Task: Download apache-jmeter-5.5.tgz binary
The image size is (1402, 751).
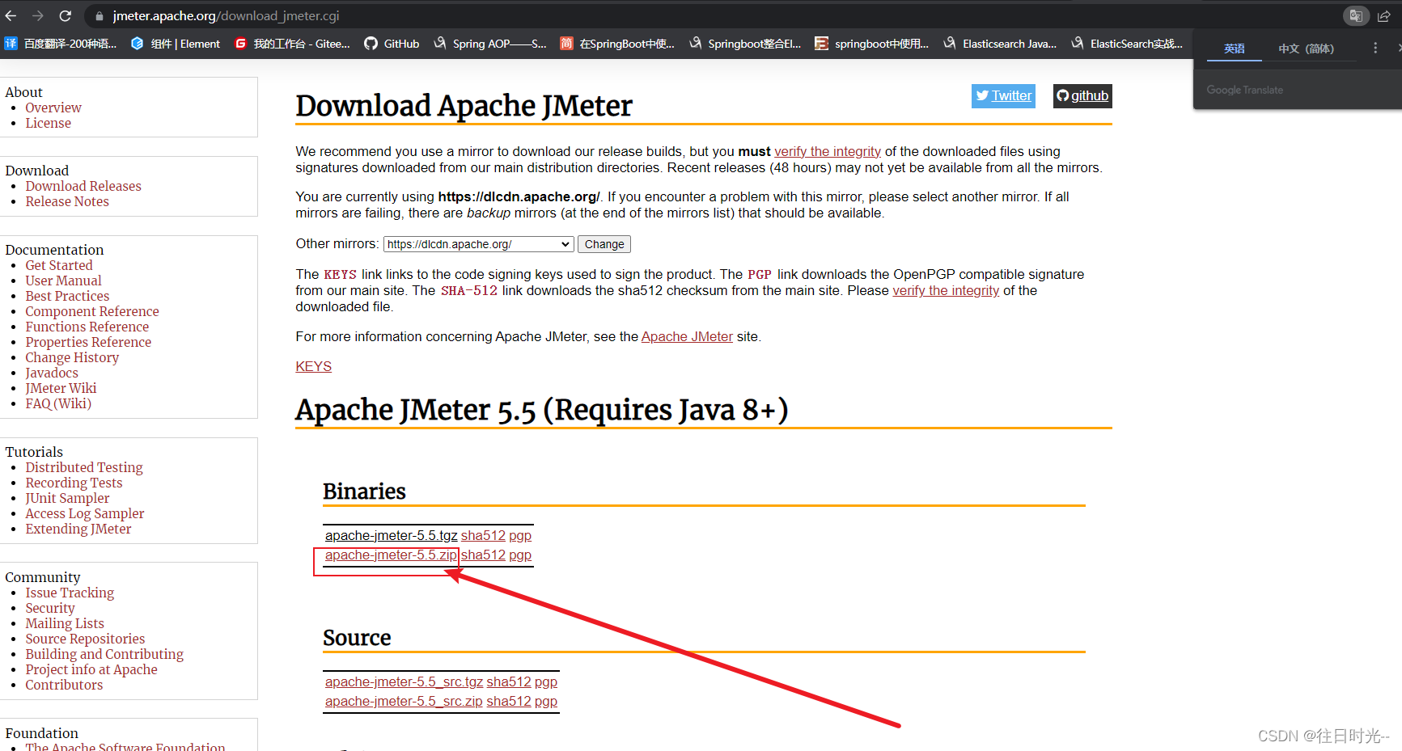Action: point(392,535)
